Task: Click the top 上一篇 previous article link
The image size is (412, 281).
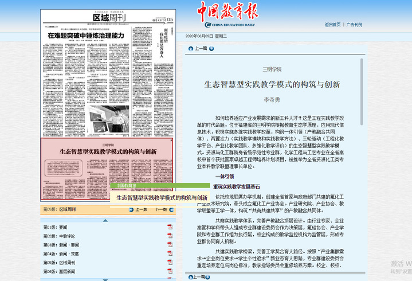Action: click(x=201, y=49)
